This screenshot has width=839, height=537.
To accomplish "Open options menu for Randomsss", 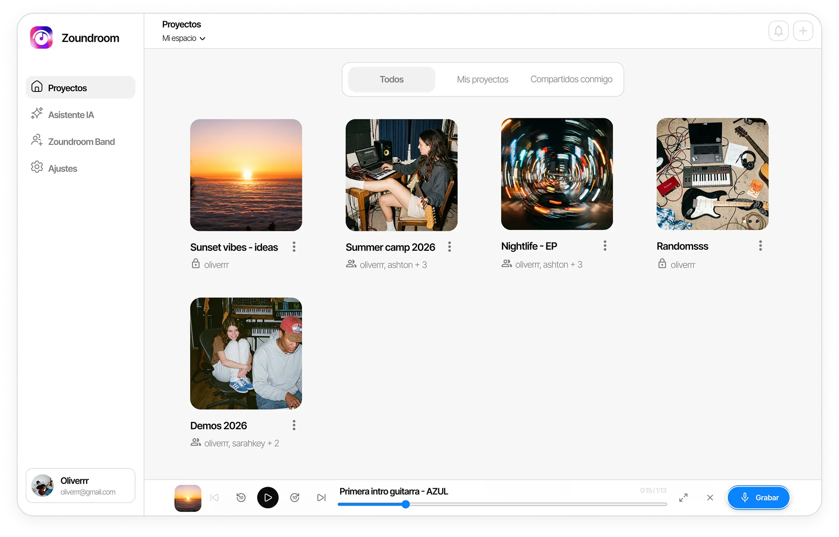I will coord(761,245).
